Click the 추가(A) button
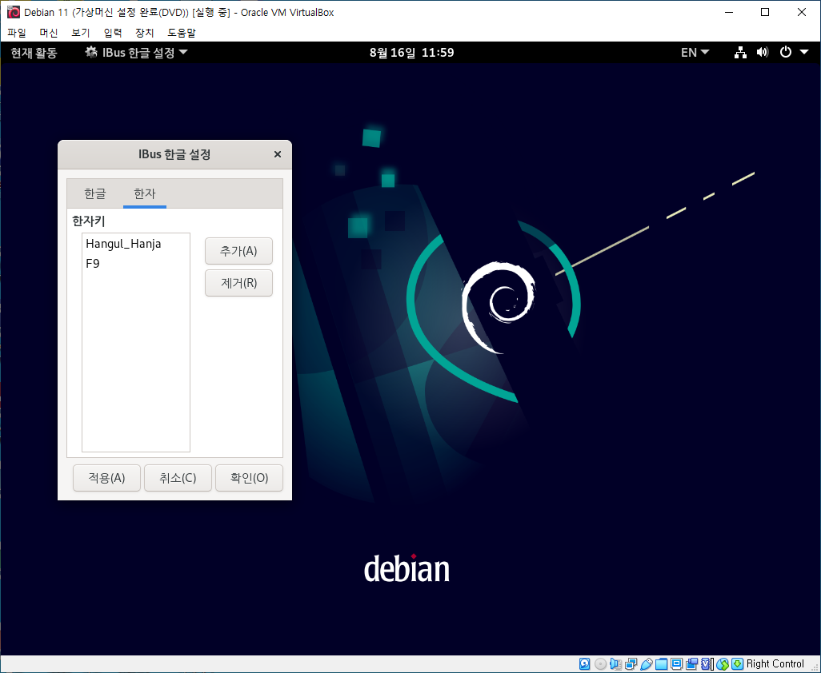Viewport: 821px width, 673px height. click(238, 251)
